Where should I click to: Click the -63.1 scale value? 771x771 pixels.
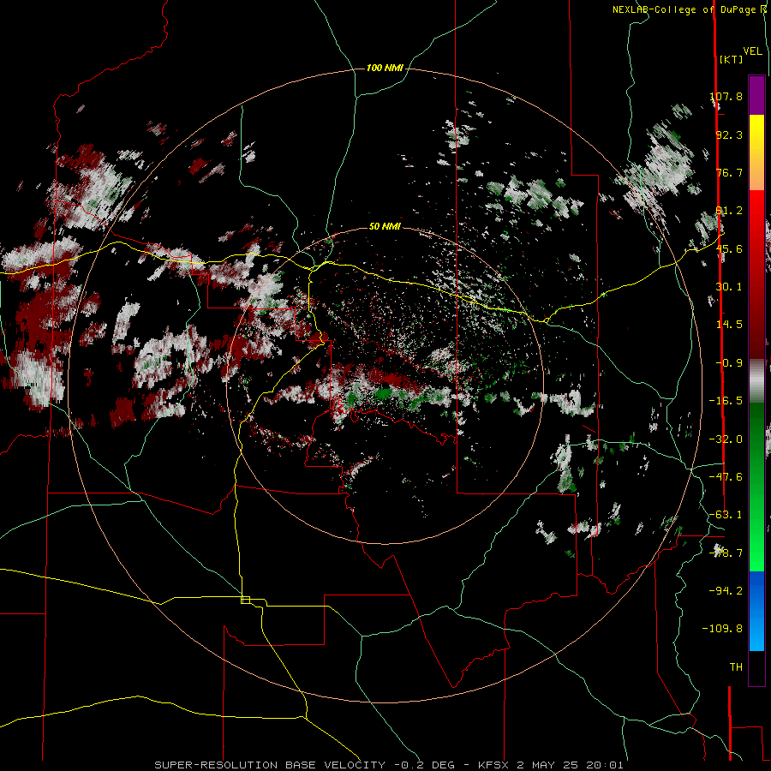[726, 515]
